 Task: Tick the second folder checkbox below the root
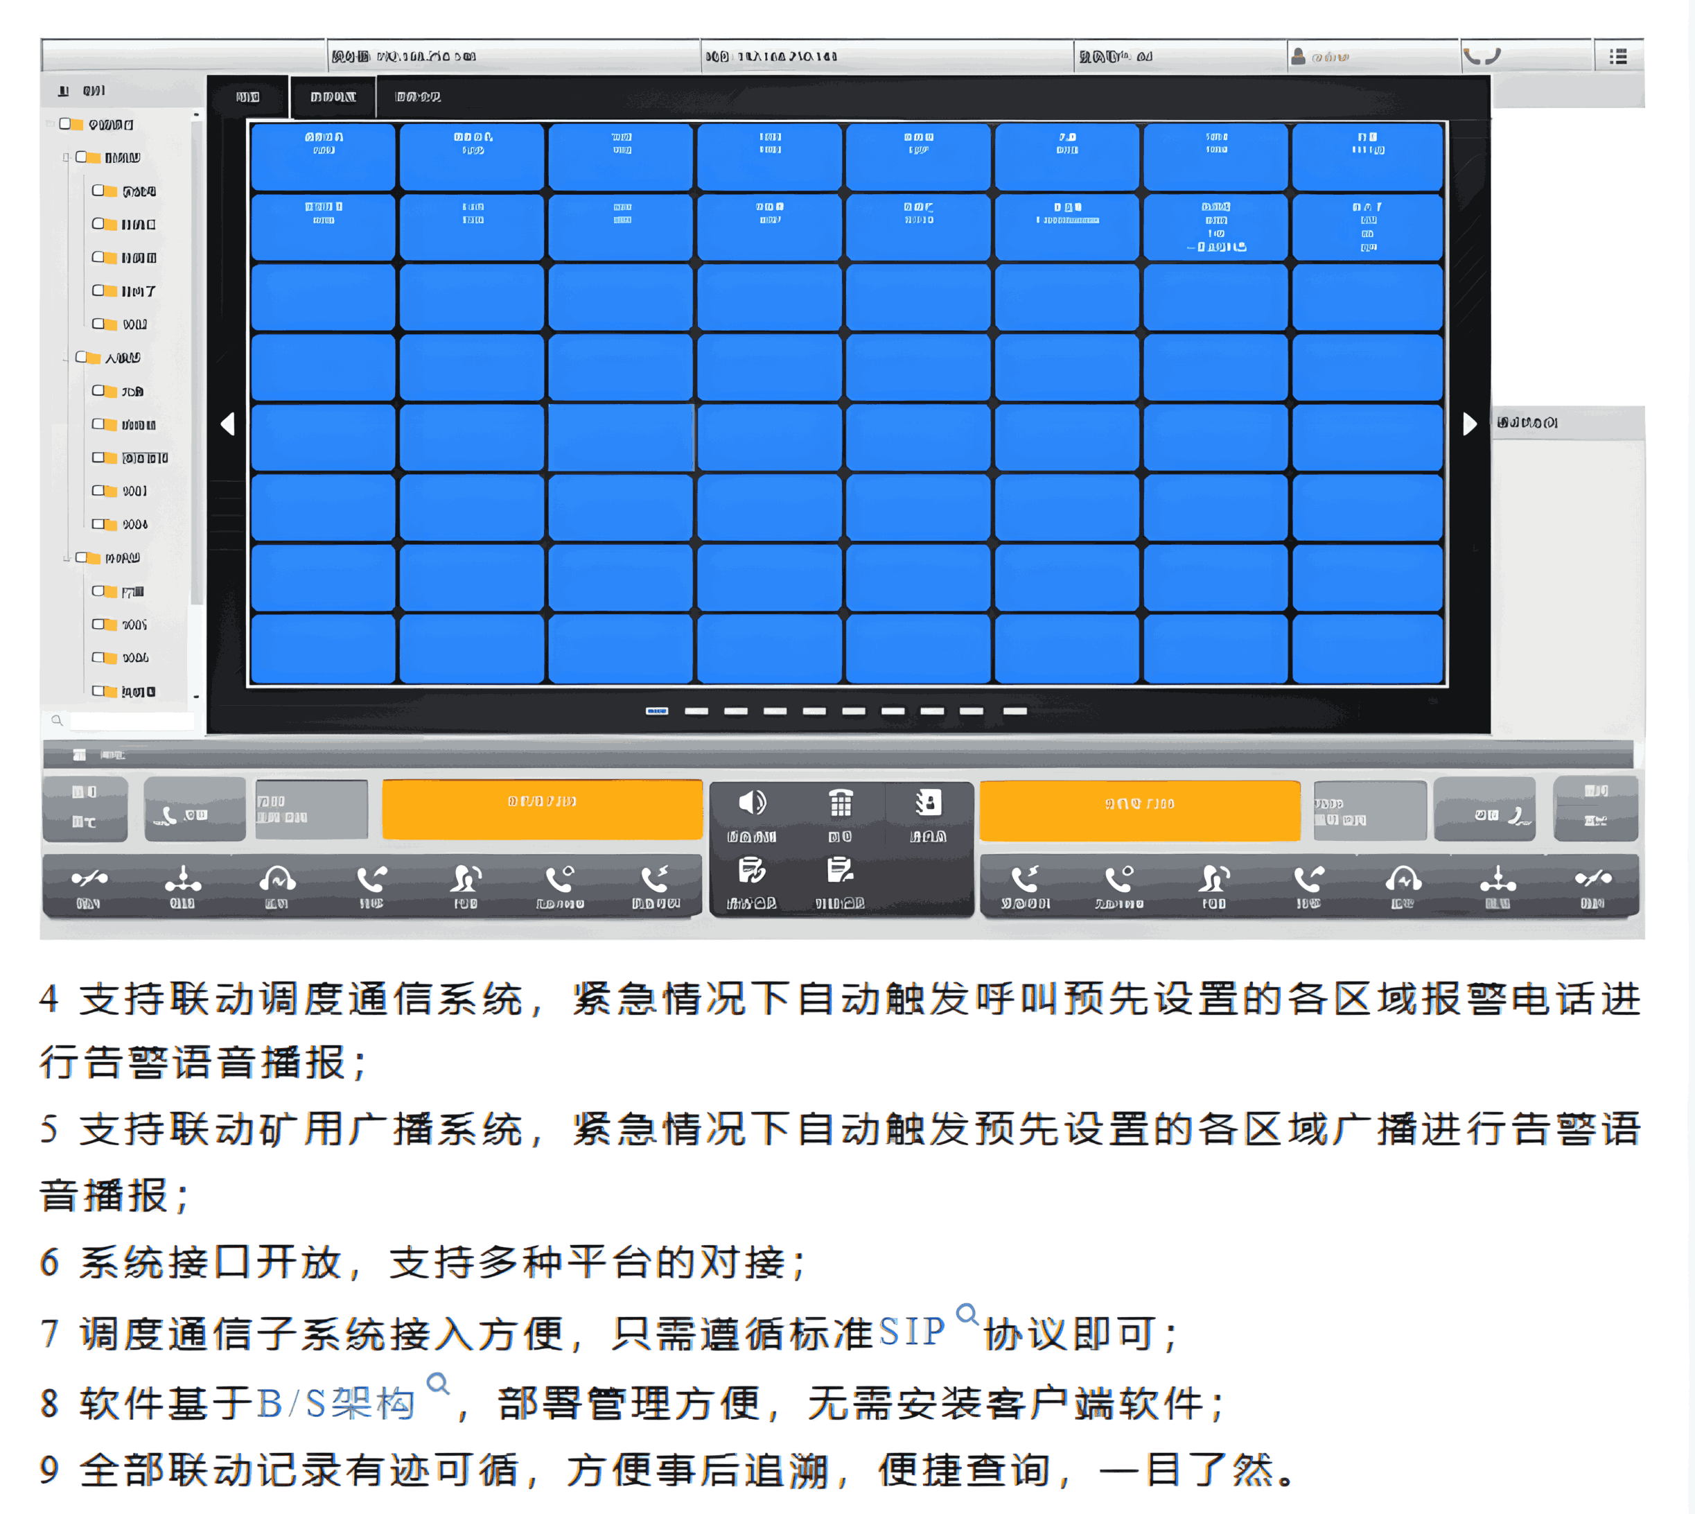(x=98, y=191)
